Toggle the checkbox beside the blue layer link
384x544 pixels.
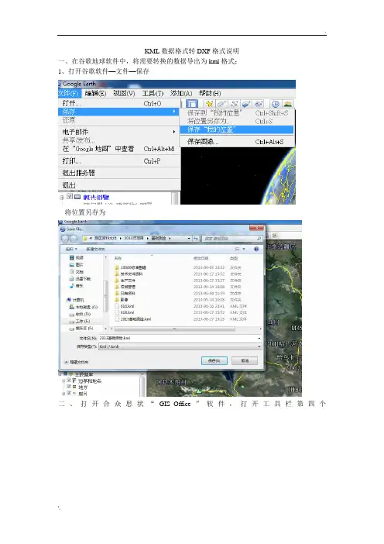coord(70,197)
